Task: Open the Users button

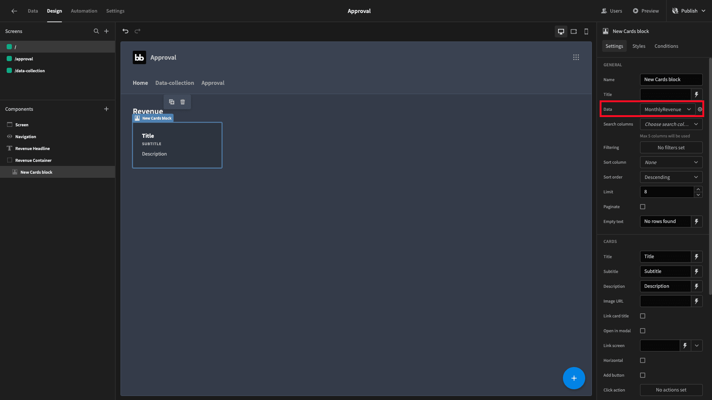Action: pyautogui.click(x=612, y=11)
